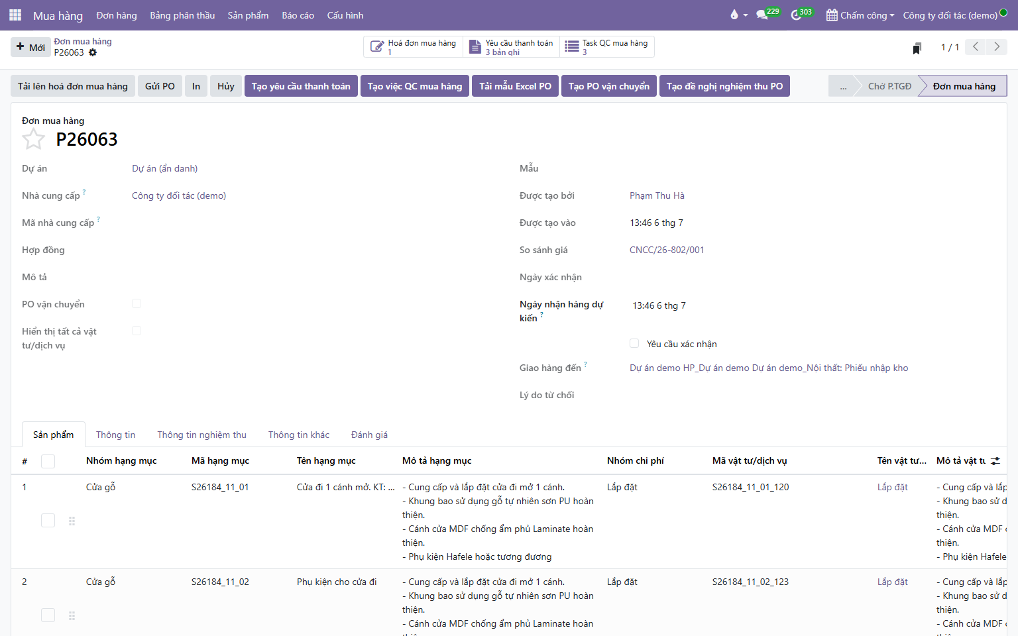Toggle Hiển thị tất cả vật tư/dịch vụ checkbox
1018x636 pixels.
(x=137, y=331)
